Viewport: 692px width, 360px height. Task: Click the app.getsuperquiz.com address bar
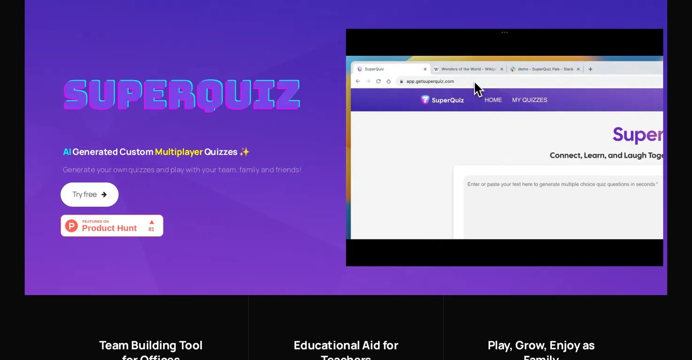click(529, 81)
